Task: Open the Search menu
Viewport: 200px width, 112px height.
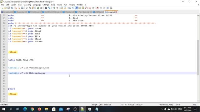Action: 13,5
